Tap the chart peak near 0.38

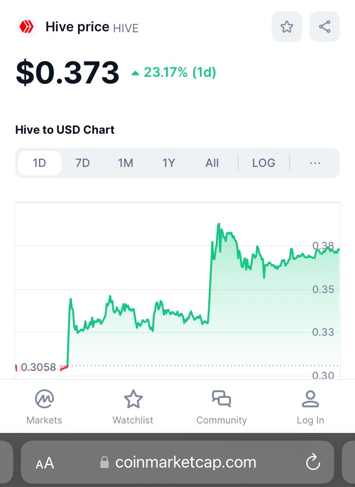point(219,224)
